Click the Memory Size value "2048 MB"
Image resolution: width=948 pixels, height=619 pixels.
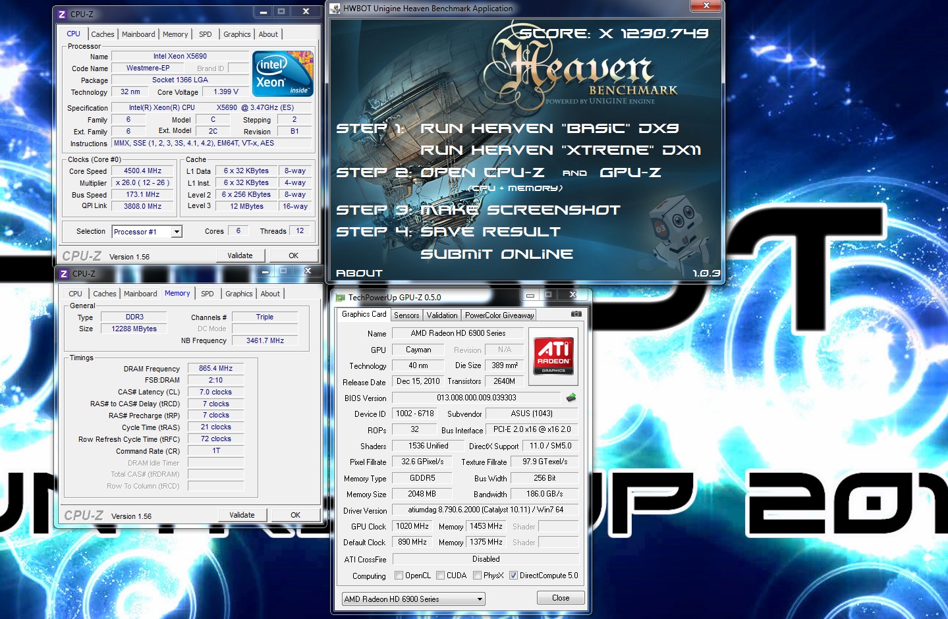(x=422, y=494)
